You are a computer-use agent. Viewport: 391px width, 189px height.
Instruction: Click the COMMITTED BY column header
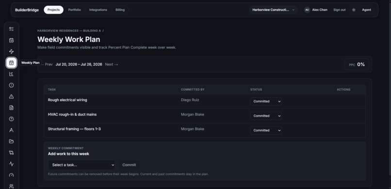193,89
